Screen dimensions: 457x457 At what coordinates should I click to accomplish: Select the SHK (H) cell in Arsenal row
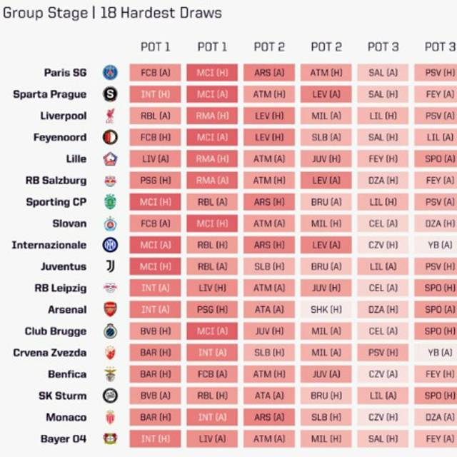[x=326, y=310]
